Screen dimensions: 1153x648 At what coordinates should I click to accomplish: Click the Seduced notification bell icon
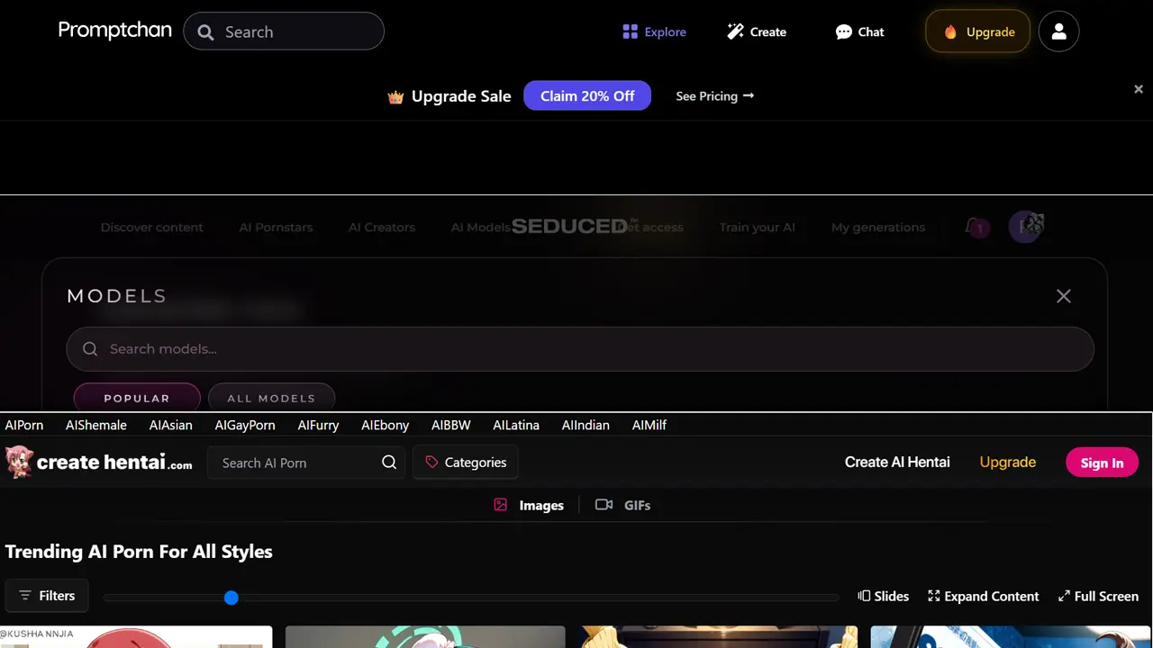click(974, 226)
